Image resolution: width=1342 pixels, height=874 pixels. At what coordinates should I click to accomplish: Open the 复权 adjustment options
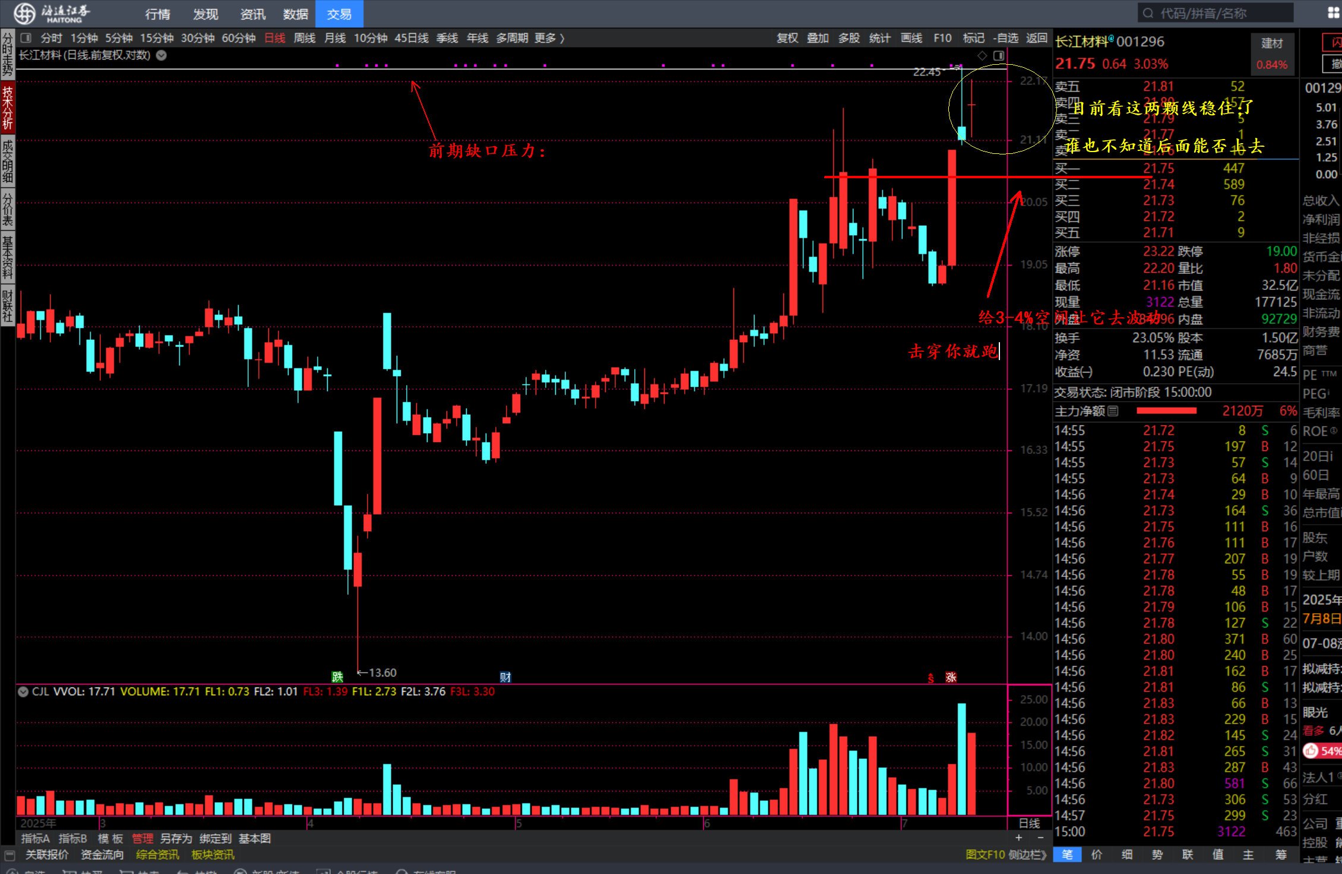pyautogui.click(x=787, y=38)
